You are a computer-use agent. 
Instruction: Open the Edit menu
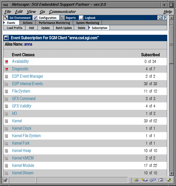pyautogui.click(x=19, y=12)
